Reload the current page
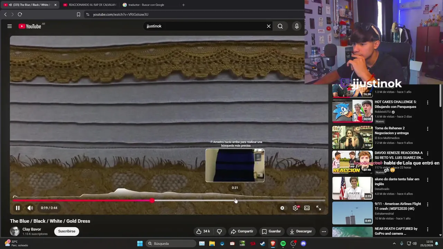The width and height of the screenshot is (443, 249). (20, 14)
